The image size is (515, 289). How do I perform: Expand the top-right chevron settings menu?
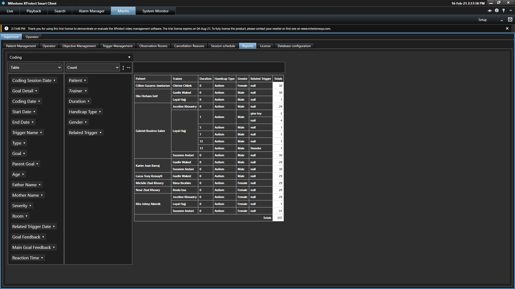(511, 11)
